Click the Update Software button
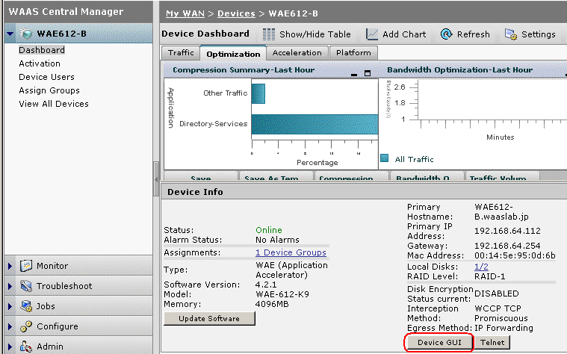The image size is (567, 354). (209, 319)
